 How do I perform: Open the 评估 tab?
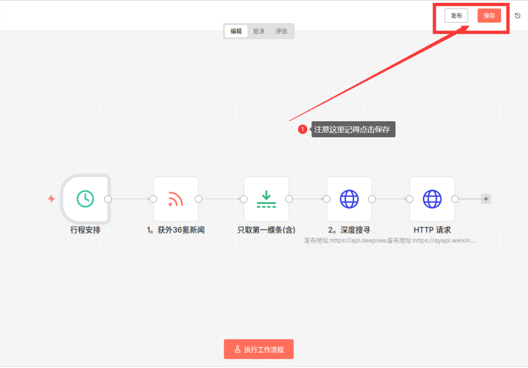click(281, 31)
